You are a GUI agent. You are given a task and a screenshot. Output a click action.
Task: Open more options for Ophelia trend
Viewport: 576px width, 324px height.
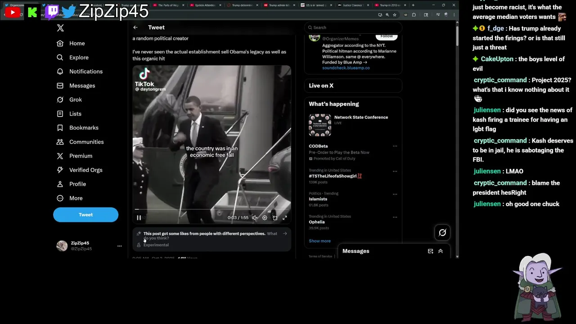tap(395, 217)
